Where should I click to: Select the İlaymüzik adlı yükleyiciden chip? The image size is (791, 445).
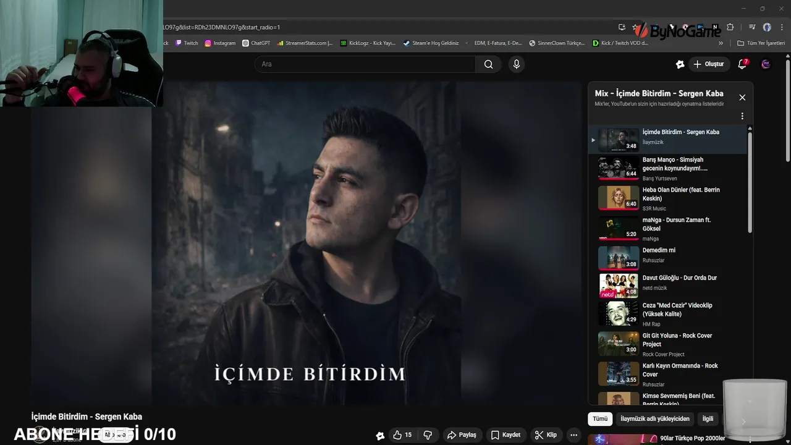tap(655, 418)
